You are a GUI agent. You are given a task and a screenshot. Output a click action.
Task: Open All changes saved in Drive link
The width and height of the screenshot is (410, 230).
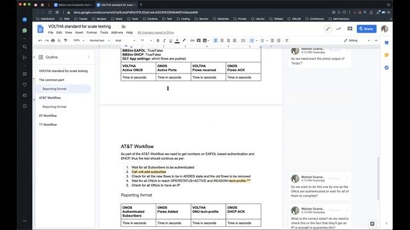[x=156, y=33]
